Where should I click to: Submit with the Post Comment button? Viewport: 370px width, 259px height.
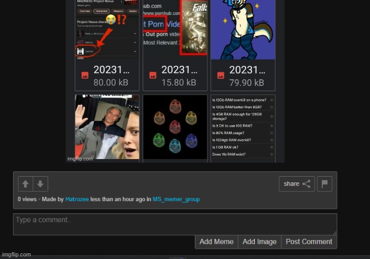click(x=309, y=241)
